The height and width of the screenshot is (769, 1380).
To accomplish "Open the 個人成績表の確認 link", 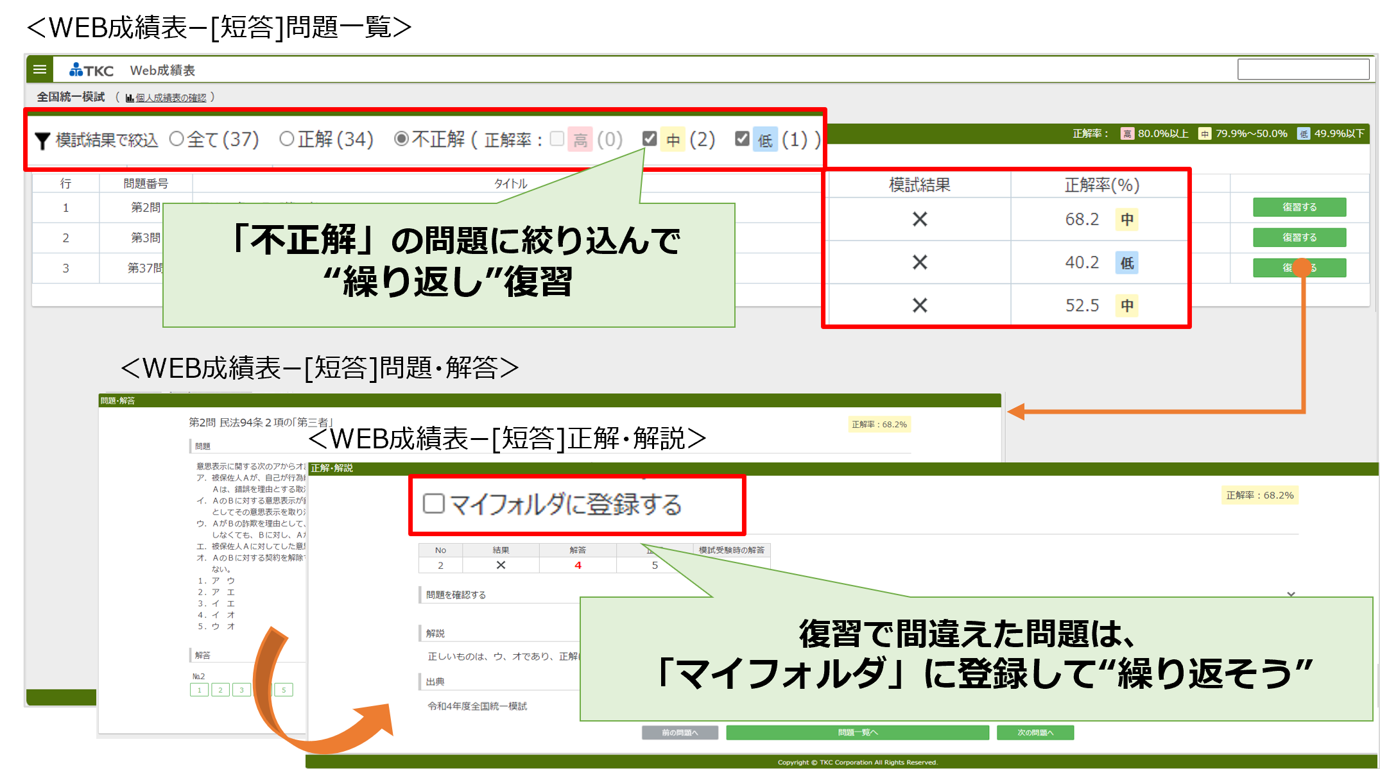I will [171, 98].
